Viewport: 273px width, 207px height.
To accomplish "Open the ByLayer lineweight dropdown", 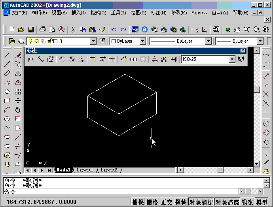I will coord(260,41).
